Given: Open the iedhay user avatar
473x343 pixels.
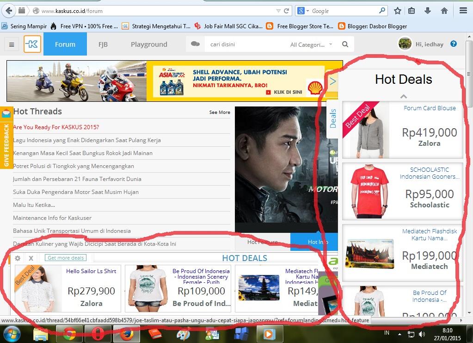Looking at the screenshot, I should 405,44.
